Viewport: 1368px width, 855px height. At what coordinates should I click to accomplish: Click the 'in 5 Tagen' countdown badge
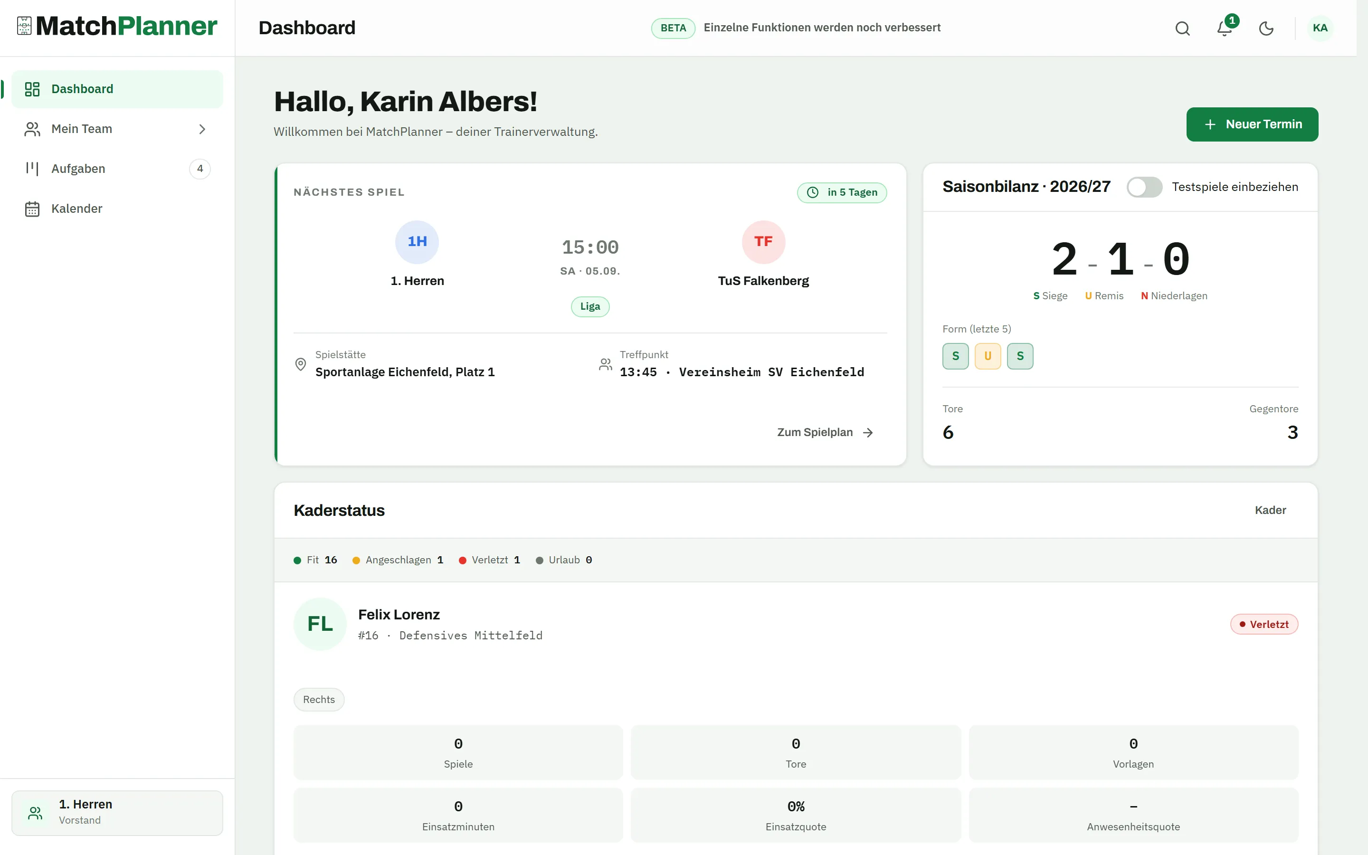842,192
